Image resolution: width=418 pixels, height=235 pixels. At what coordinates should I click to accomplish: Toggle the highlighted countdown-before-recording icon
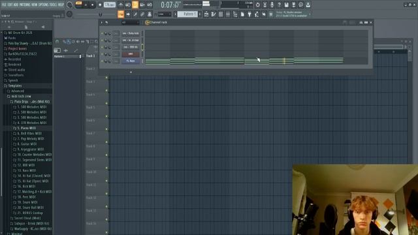click(135, 5)
